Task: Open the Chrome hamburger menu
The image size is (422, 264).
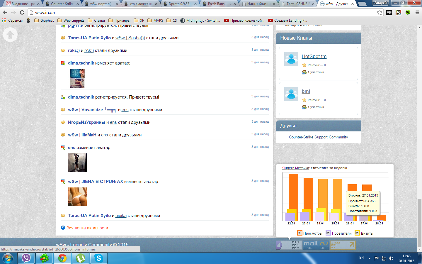Action: coord(417,12)
